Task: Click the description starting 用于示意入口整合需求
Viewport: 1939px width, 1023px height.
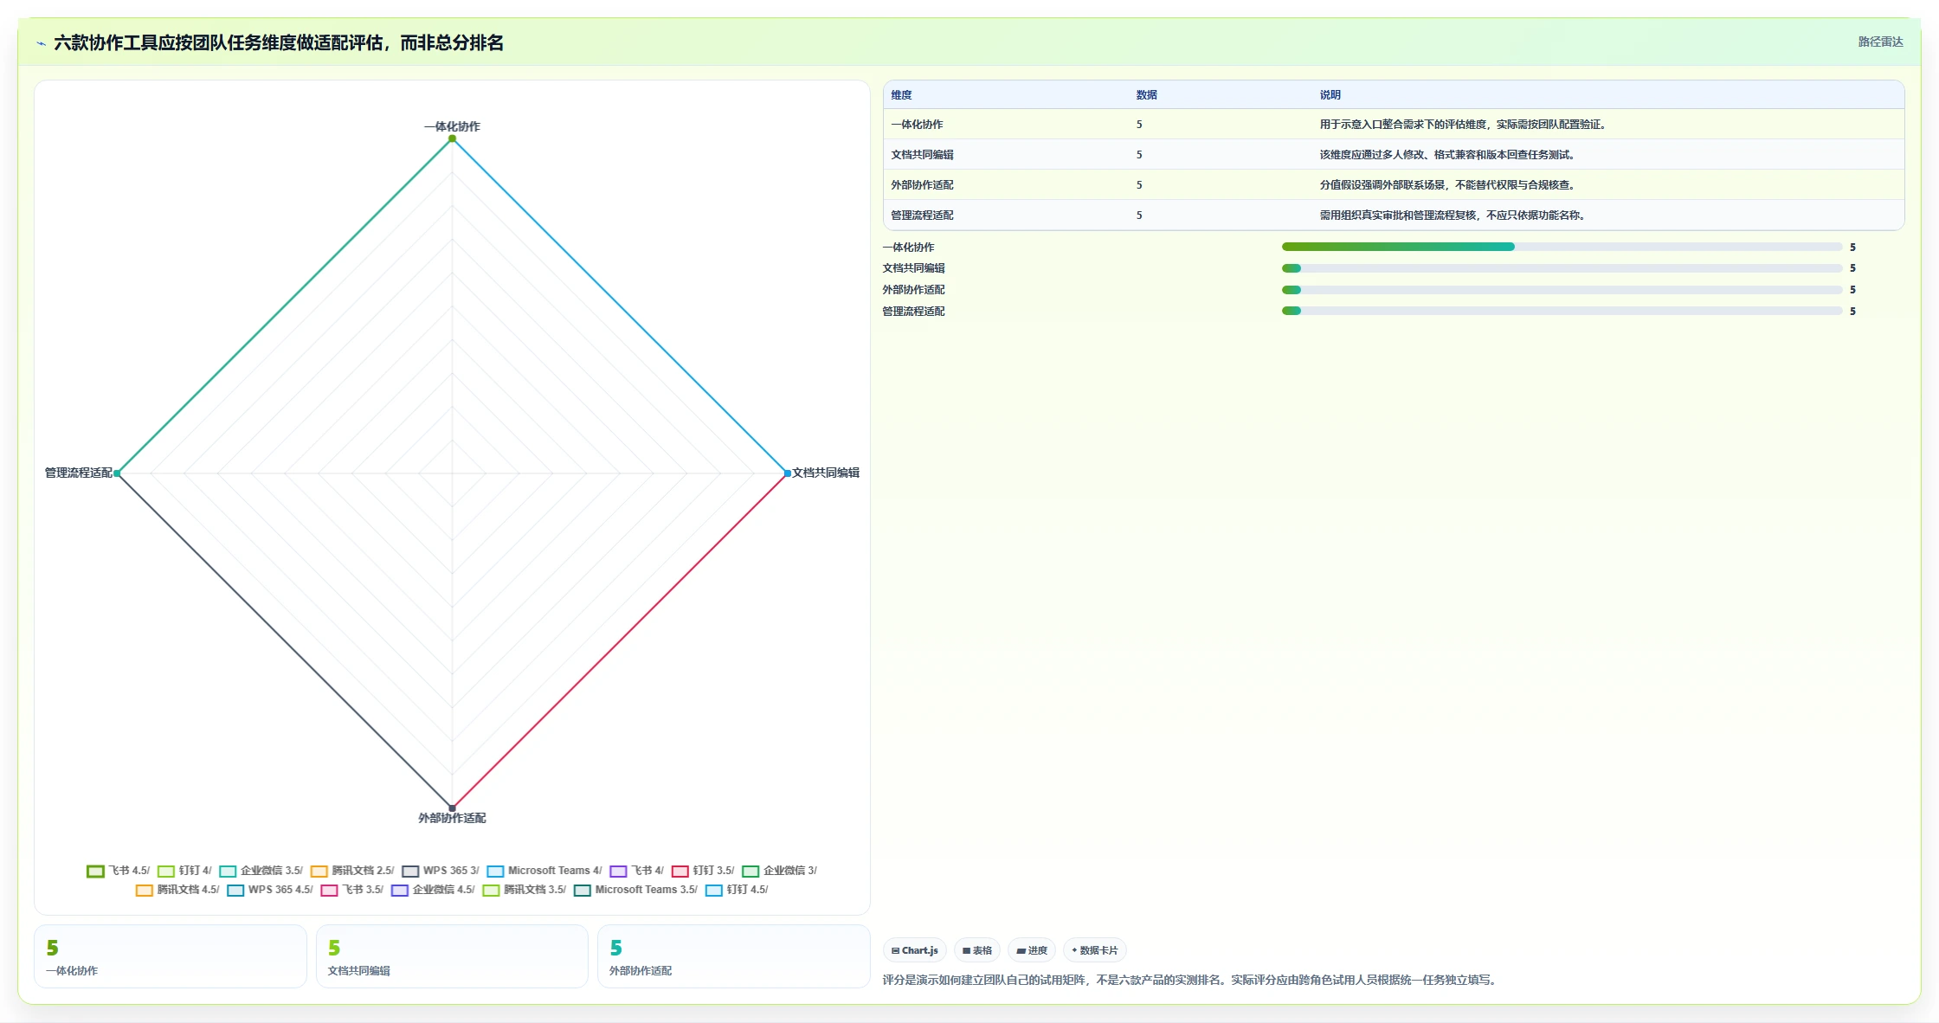Action: (x=1463, y=125)
